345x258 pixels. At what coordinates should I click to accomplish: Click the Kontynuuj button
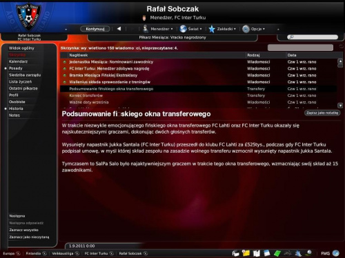click(x=95, y=29)
